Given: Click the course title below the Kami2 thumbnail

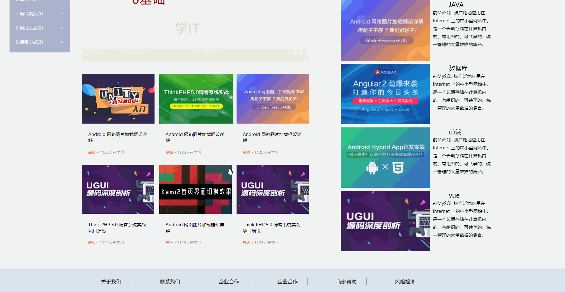Looking at the screenshot, I should [195, 227].
